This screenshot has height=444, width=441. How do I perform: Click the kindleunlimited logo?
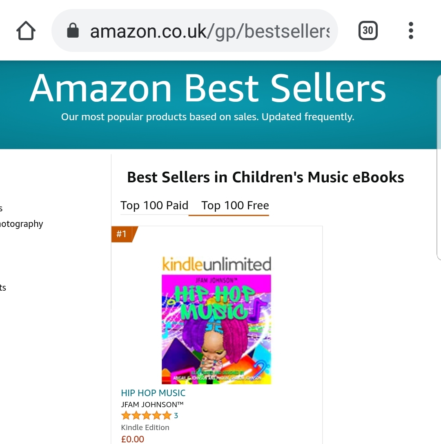216,264
